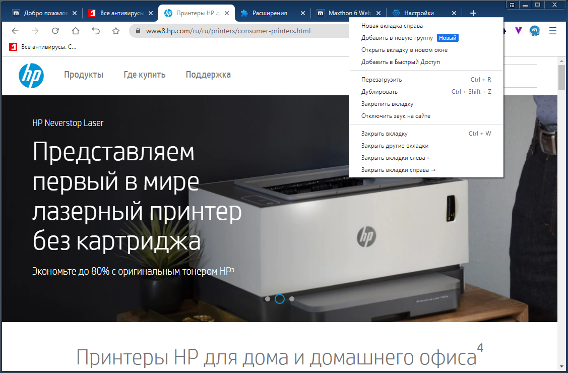Open the home page via house icon
The height and width of the screenshot is (373, 568).
76,31
